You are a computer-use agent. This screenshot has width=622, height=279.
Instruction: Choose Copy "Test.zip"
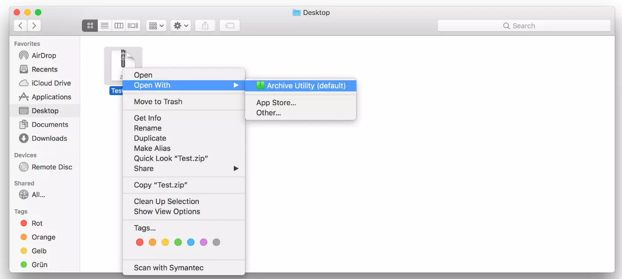coord(184,185)
